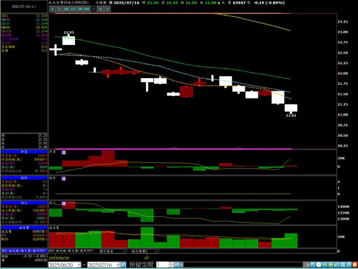Select the monthly (月) chart period button

[x=107, y=9]
